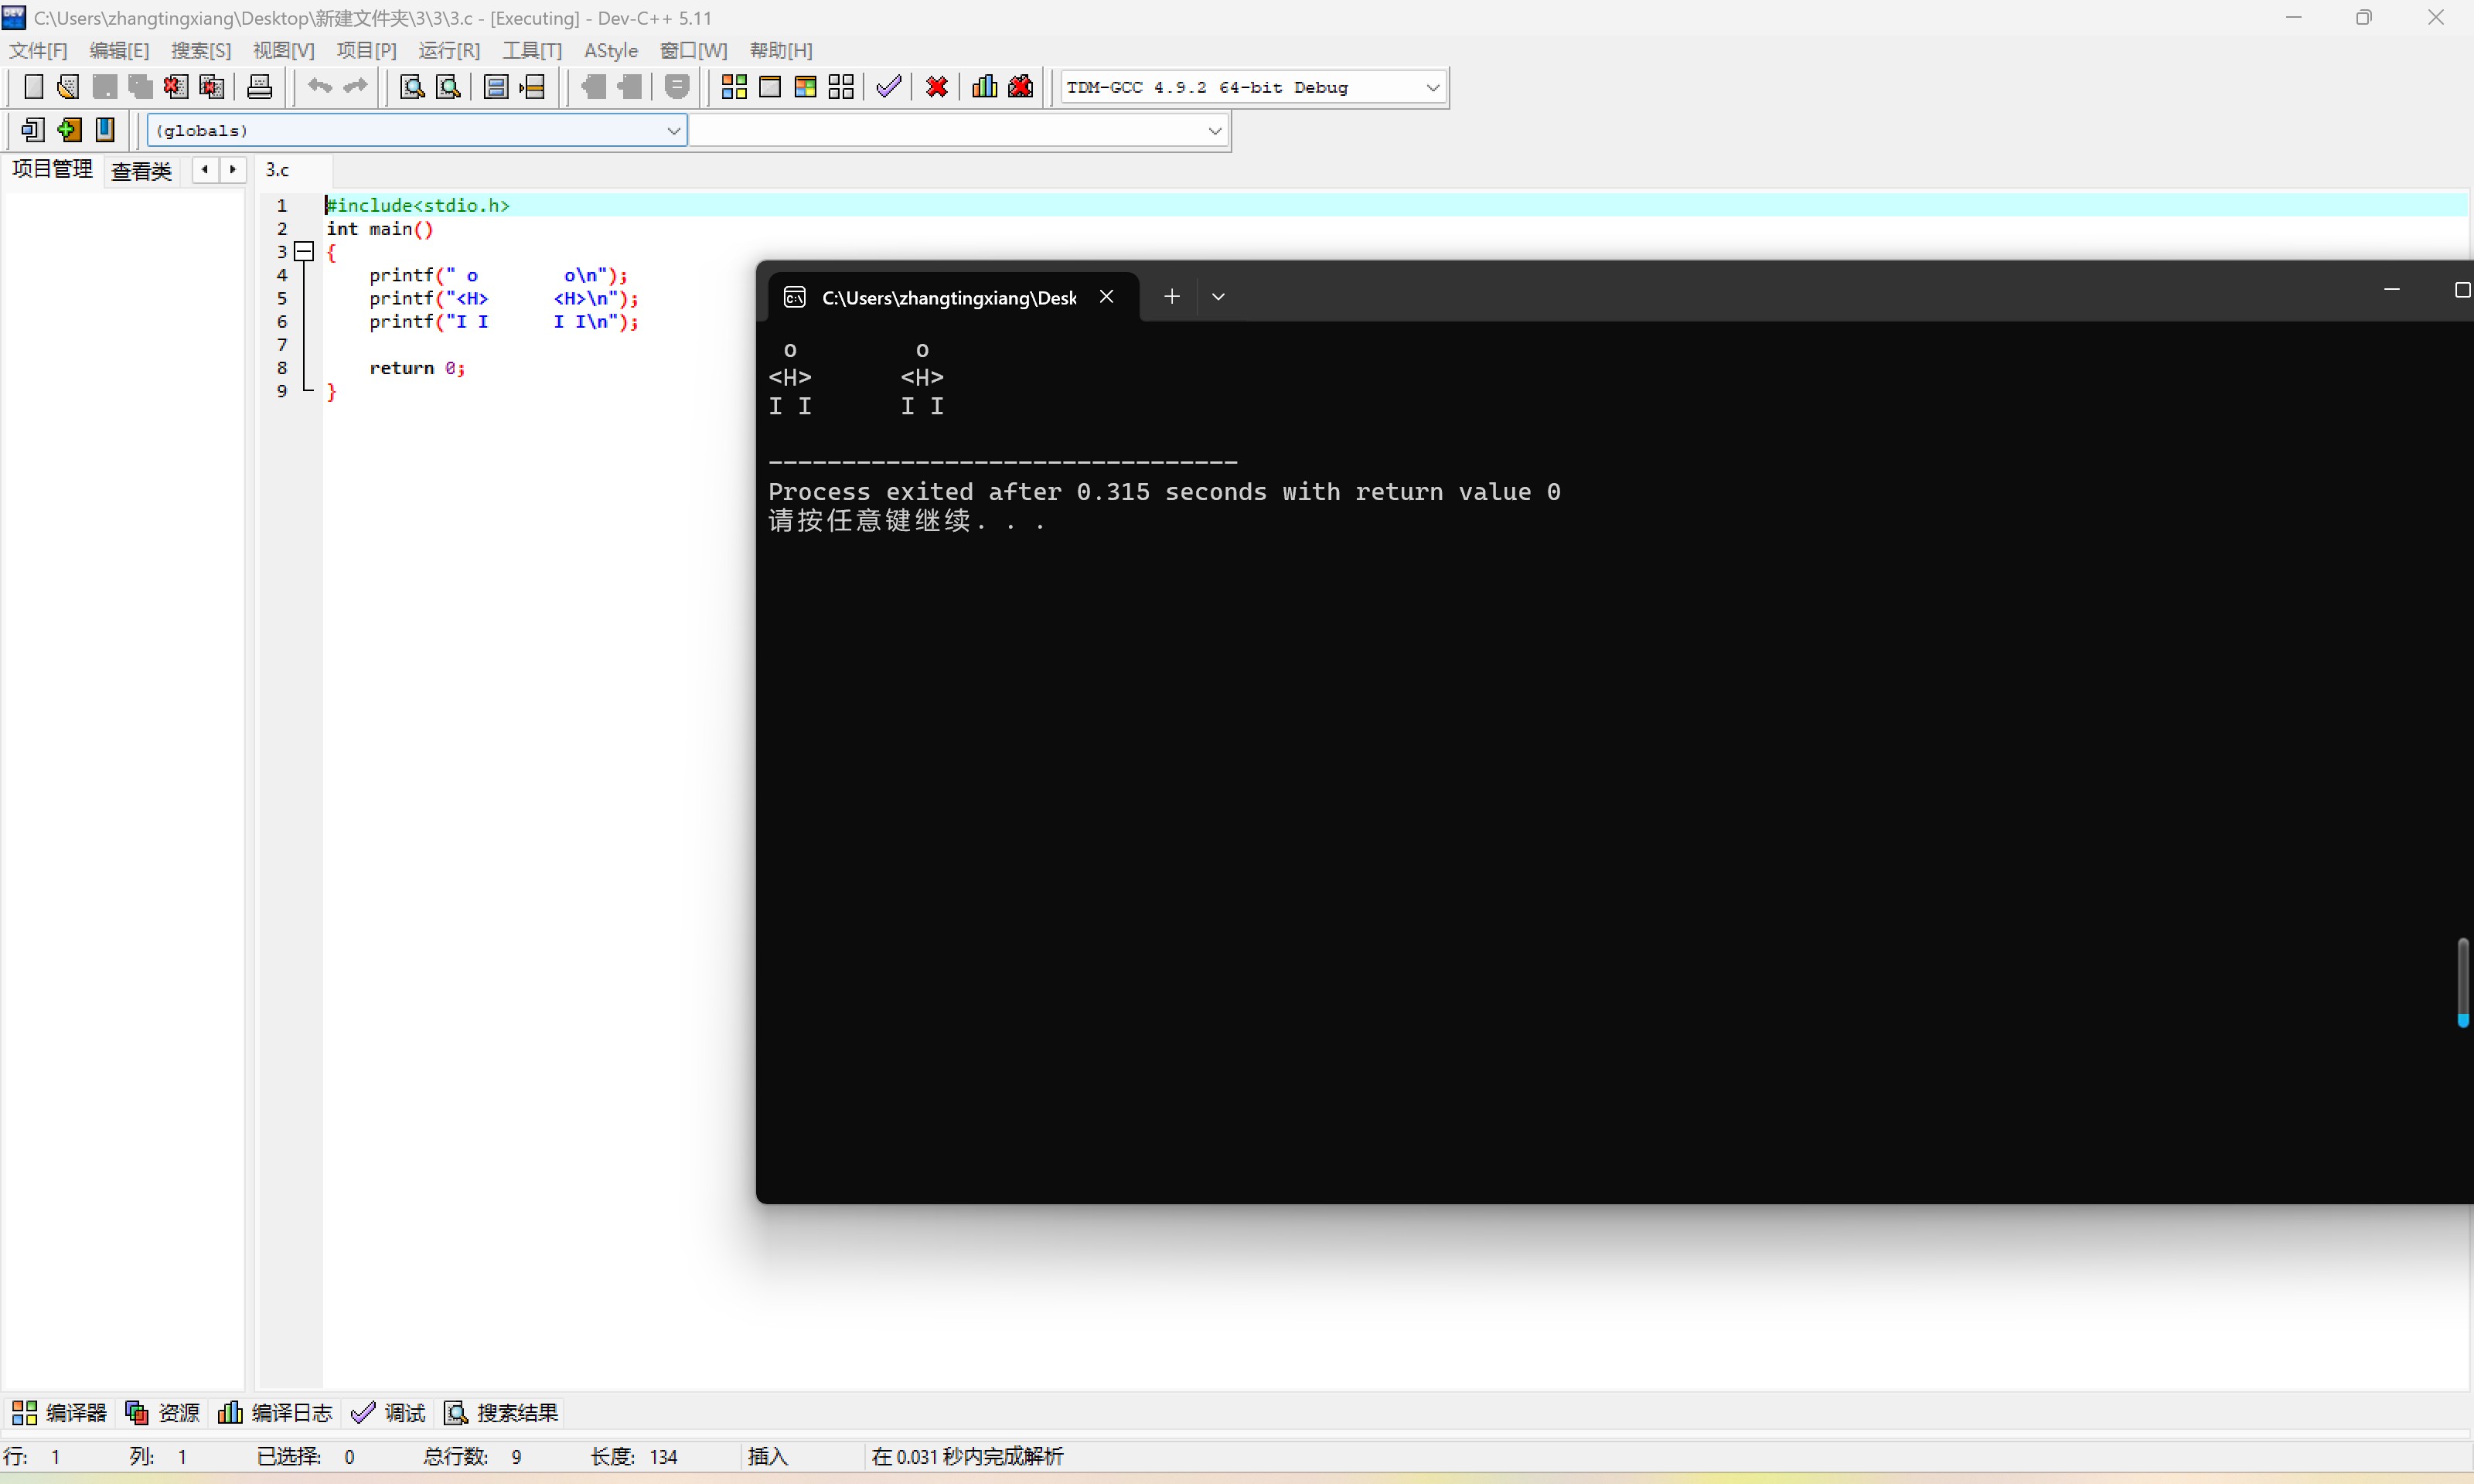Click the Compile & Run icon
This screenshot has width=2474, height=1484.
[805, 87]
